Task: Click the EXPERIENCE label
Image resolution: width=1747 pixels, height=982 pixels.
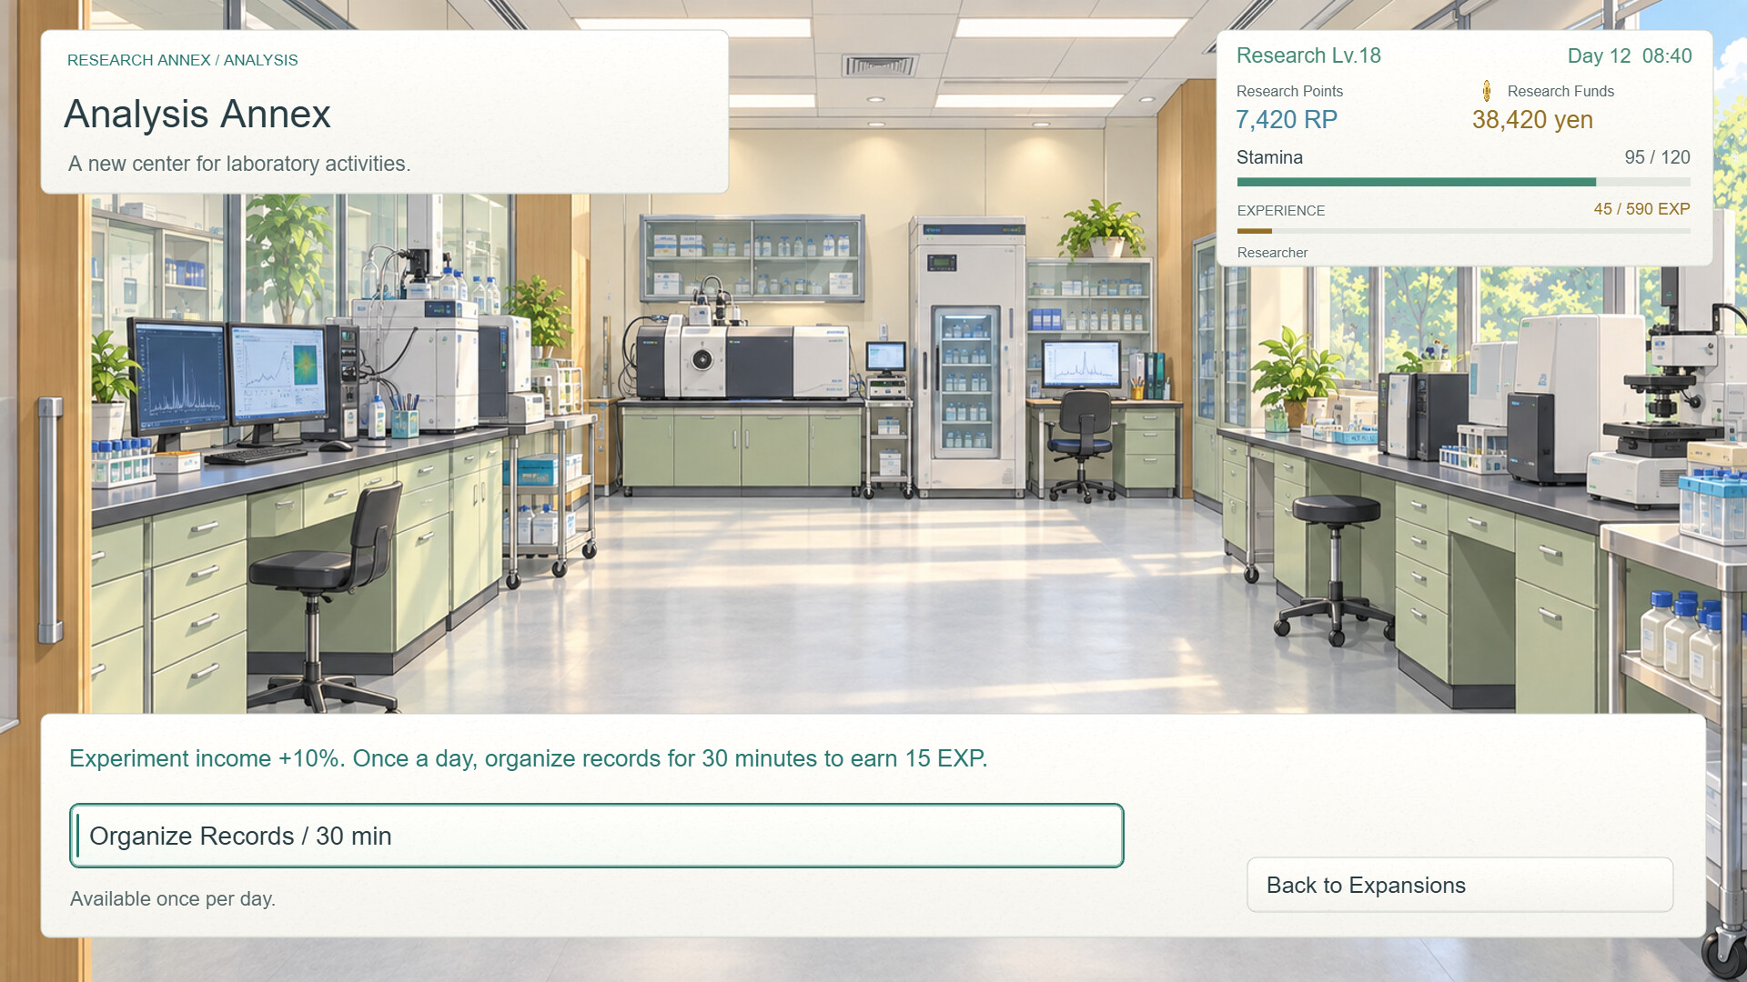Action: pyautogui.click(x=1281, y=211)
